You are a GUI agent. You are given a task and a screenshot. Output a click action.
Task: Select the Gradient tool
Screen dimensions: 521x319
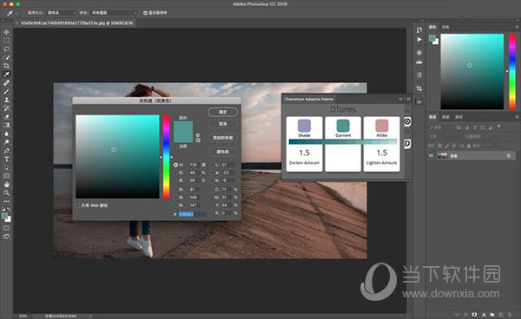tap(6, 125)
